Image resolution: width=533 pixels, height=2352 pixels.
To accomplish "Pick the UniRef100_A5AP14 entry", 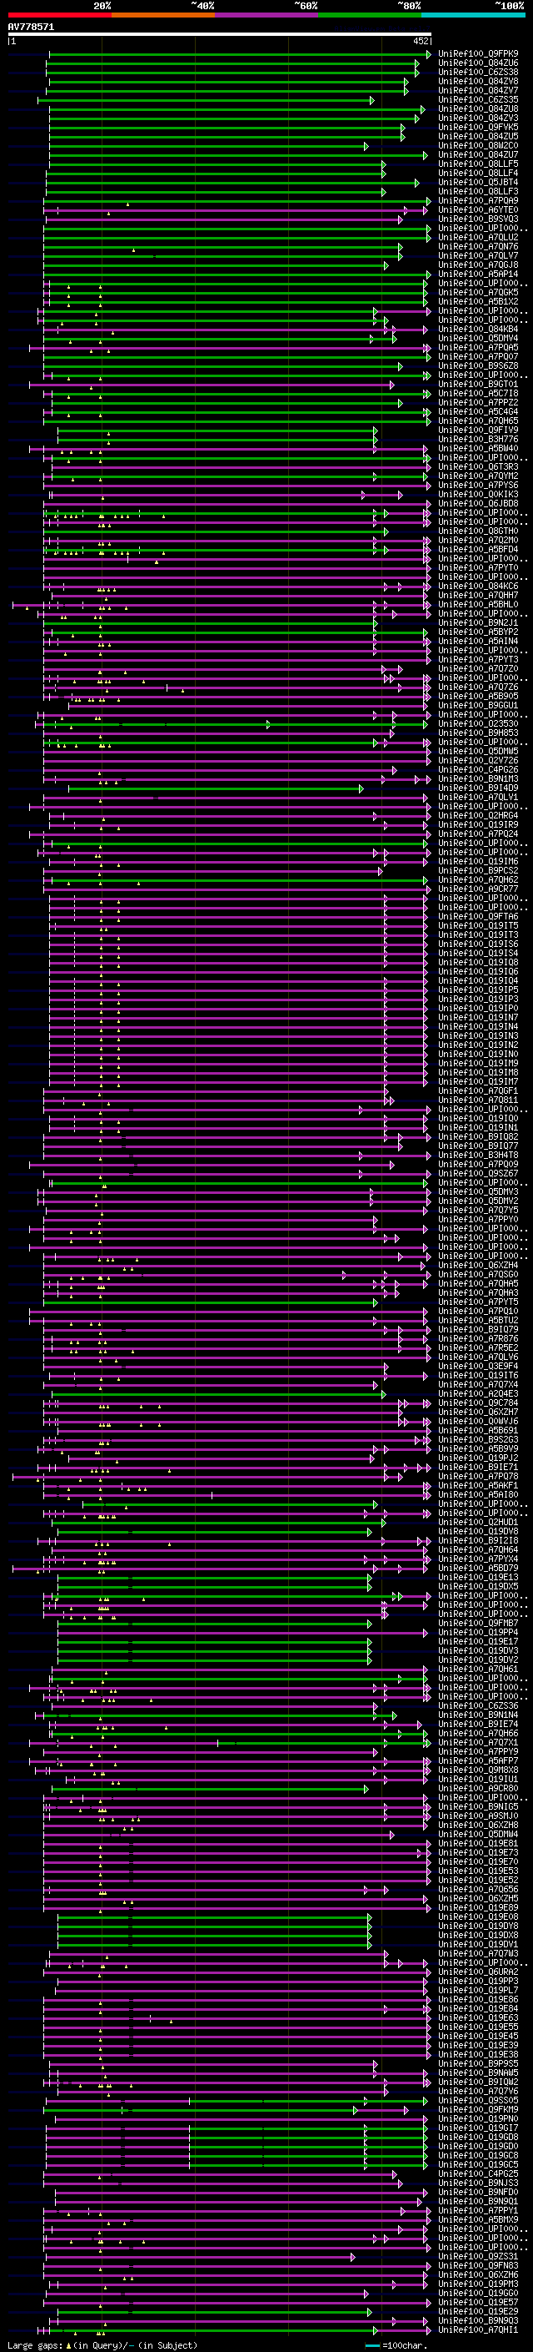I will click(x=478, y=274).
